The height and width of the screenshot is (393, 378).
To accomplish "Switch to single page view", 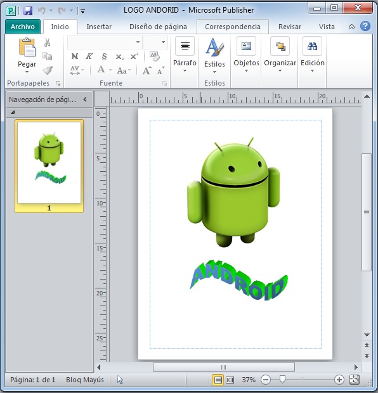I will tap(218, 380).
